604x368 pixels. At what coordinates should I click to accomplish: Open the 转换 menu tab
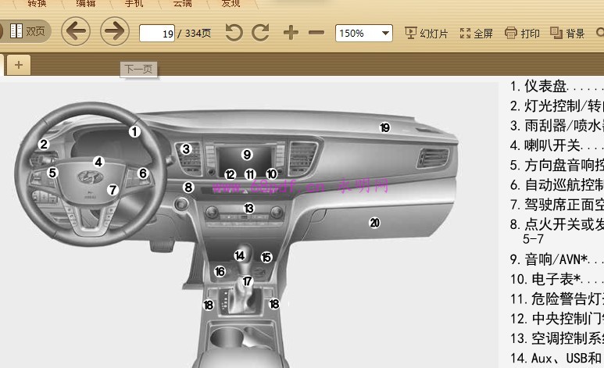[37, 4]
